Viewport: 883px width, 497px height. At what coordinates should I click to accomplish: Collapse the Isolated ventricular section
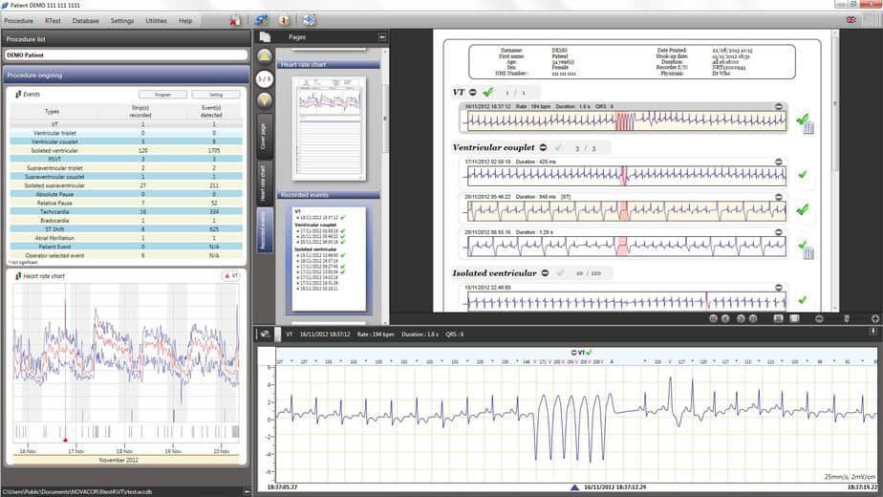(544, 273)
